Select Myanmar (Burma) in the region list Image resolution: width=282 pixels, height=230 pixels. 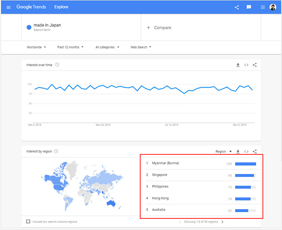203,163
